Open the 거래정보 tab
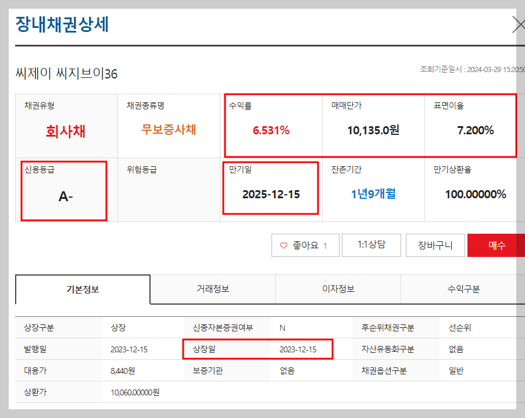Viewport: 525px width, 418px height. click(x=213, y=289)
